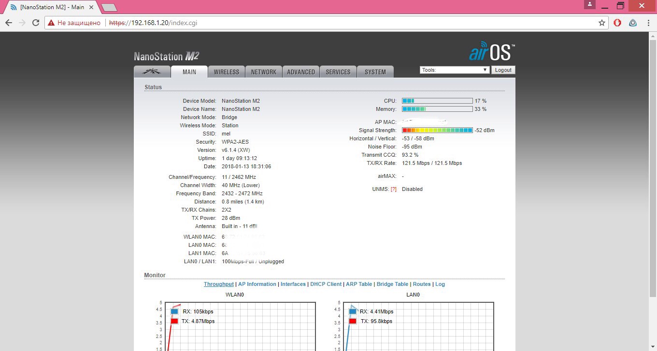
Task: Click the browser back arrow
Action: 9,23
